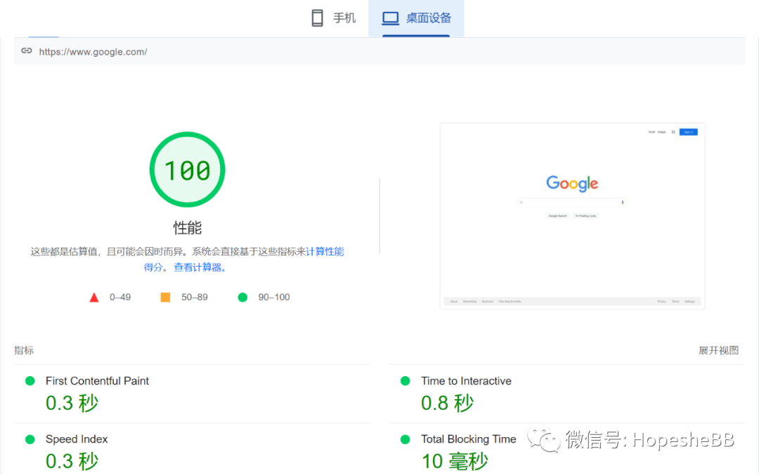
Task: Click the orange square for 50–89 range
Action: [x=164, y=297]
